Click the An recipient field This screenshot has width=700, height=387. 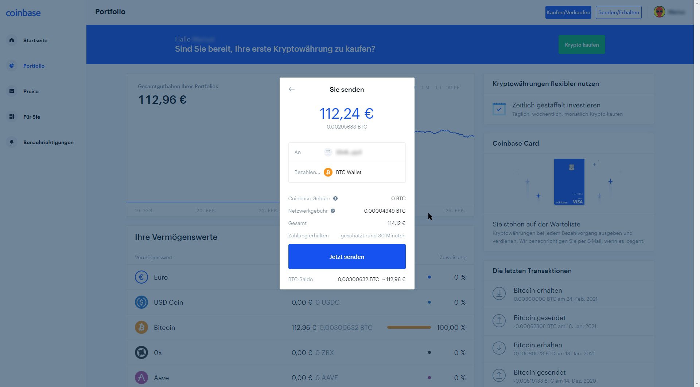(347, 152)
